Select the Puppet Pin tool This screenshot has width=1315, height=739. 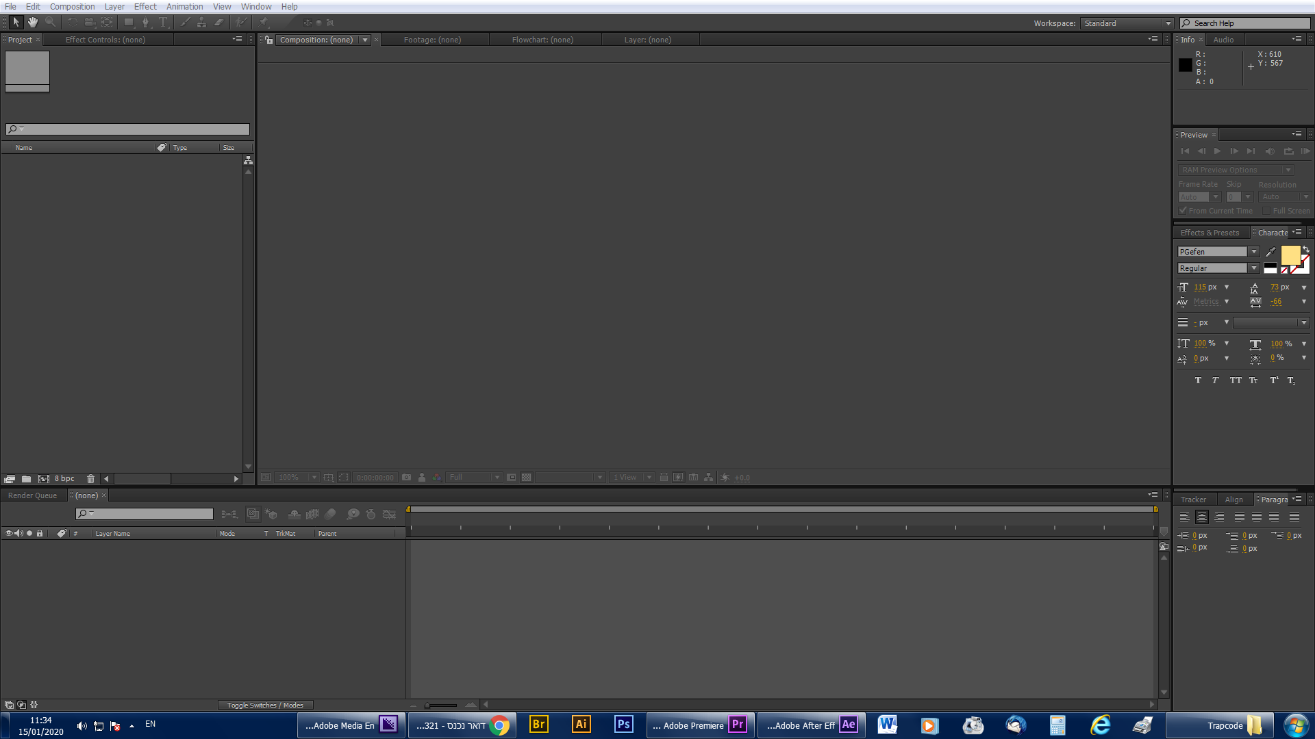coord(264,23)
